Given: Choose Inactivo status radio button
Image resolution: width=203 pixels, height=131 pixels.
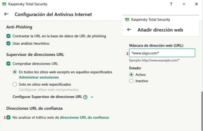Looking at the screenshot, I should [x=131, y=81].
